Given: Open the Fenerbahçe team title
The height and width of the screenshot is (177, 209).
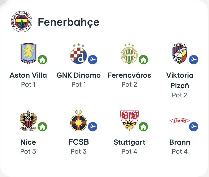Looking at the screenshot, I should 68,22.
